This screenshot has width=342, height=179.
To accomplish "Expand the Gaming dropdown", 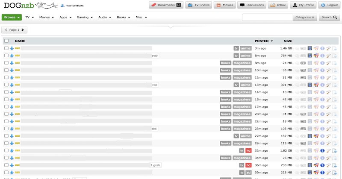I will pyautogui.click(x=85, y=17).
